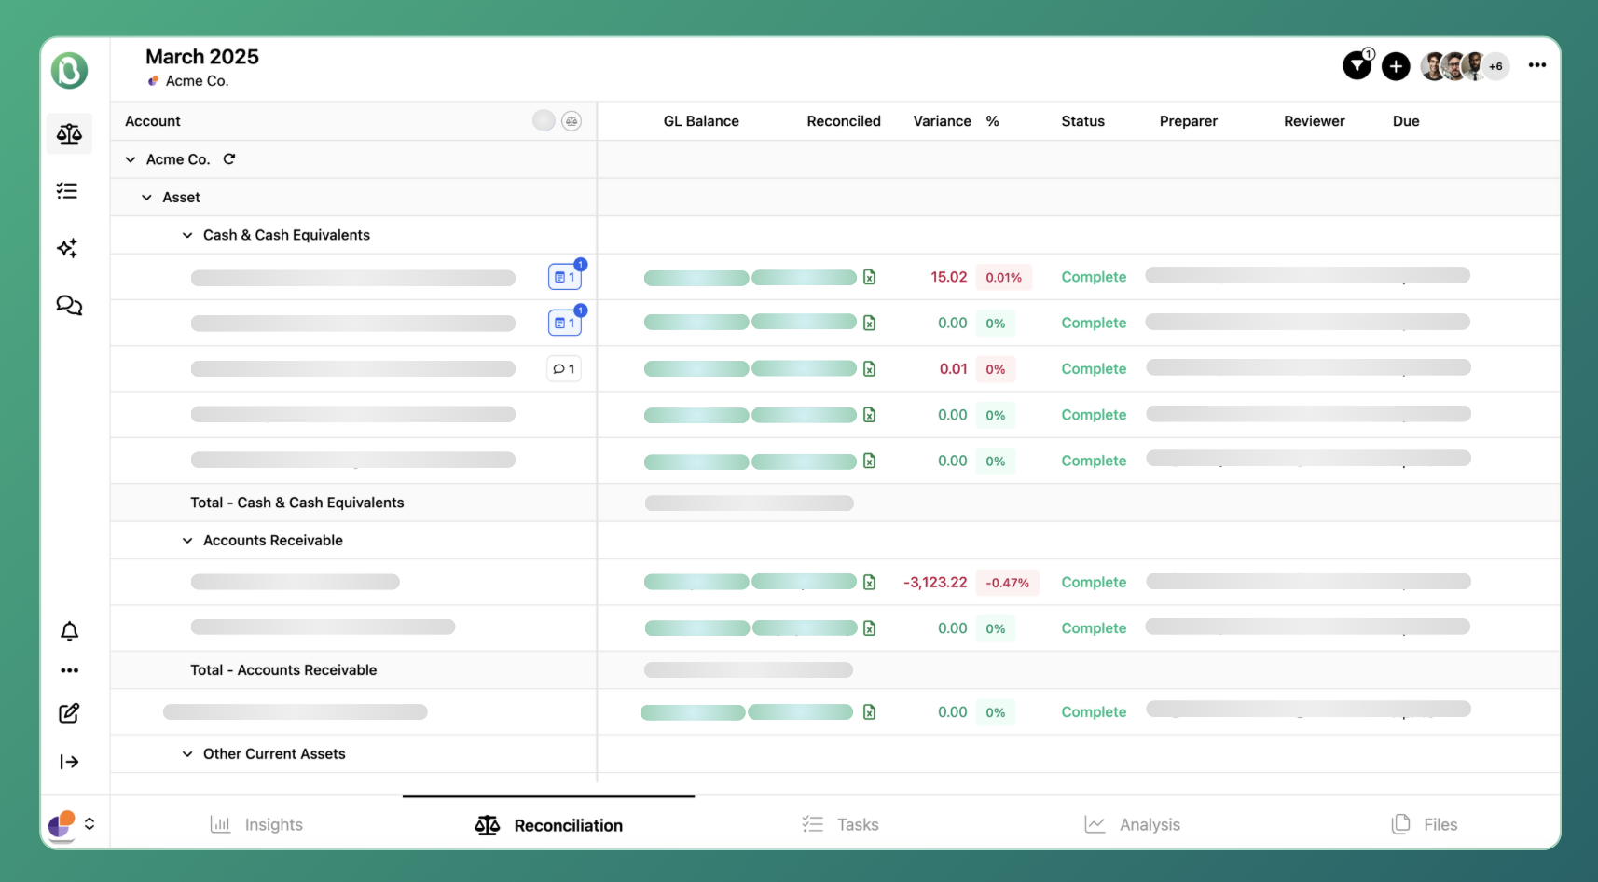Click the scale icon in Account header

572,121
